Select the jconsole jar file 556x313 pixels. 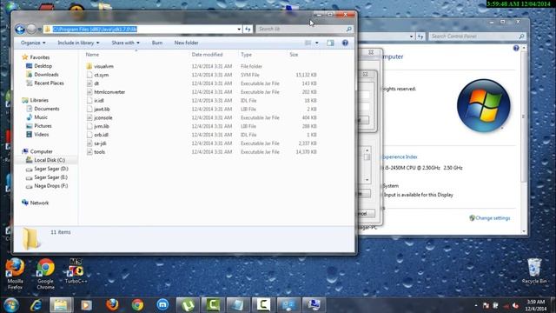pos(103,117)
